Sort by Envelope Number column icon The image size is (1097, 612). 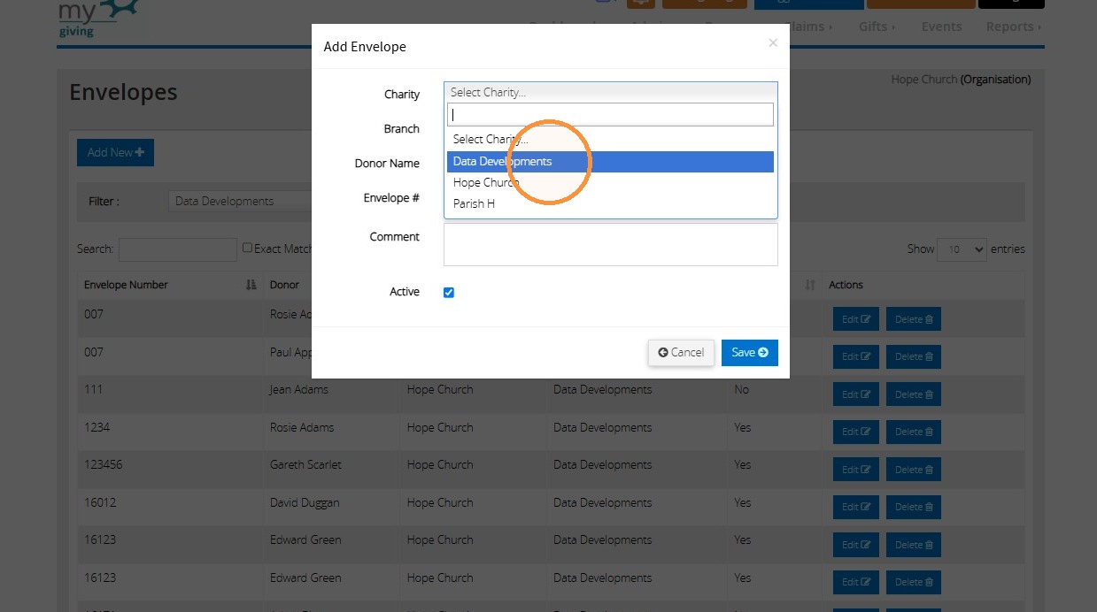coord(251,285)
